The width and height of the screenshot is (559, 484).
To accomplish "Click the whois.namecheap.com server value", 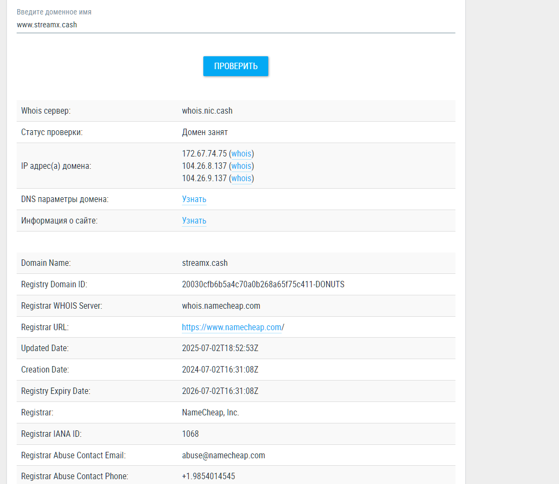I will click(x=221, y=306).
